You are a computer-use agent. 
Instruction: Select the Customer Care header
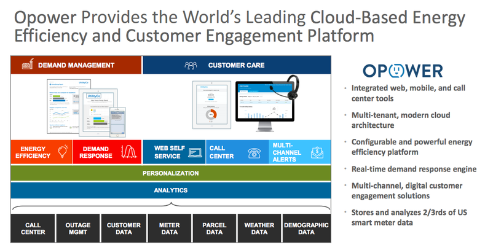[x=237, y=64]
